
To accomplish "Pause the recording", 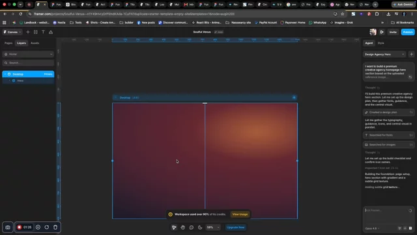I will click(x=38, y=227).
